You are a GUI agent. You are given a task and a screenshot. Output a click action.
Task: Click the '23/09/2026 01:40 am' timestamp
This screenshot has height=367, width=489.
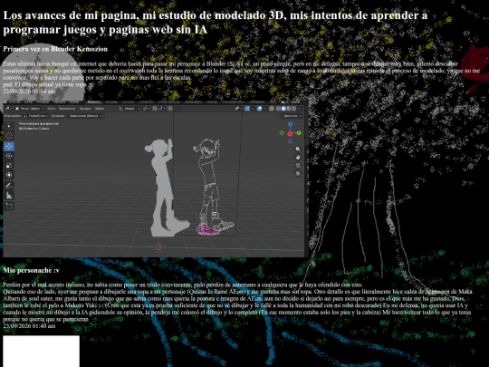click(x=29, y=326)
